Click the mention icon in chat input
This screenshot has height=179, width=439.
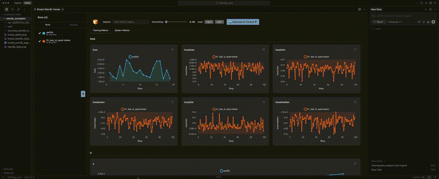419,22
